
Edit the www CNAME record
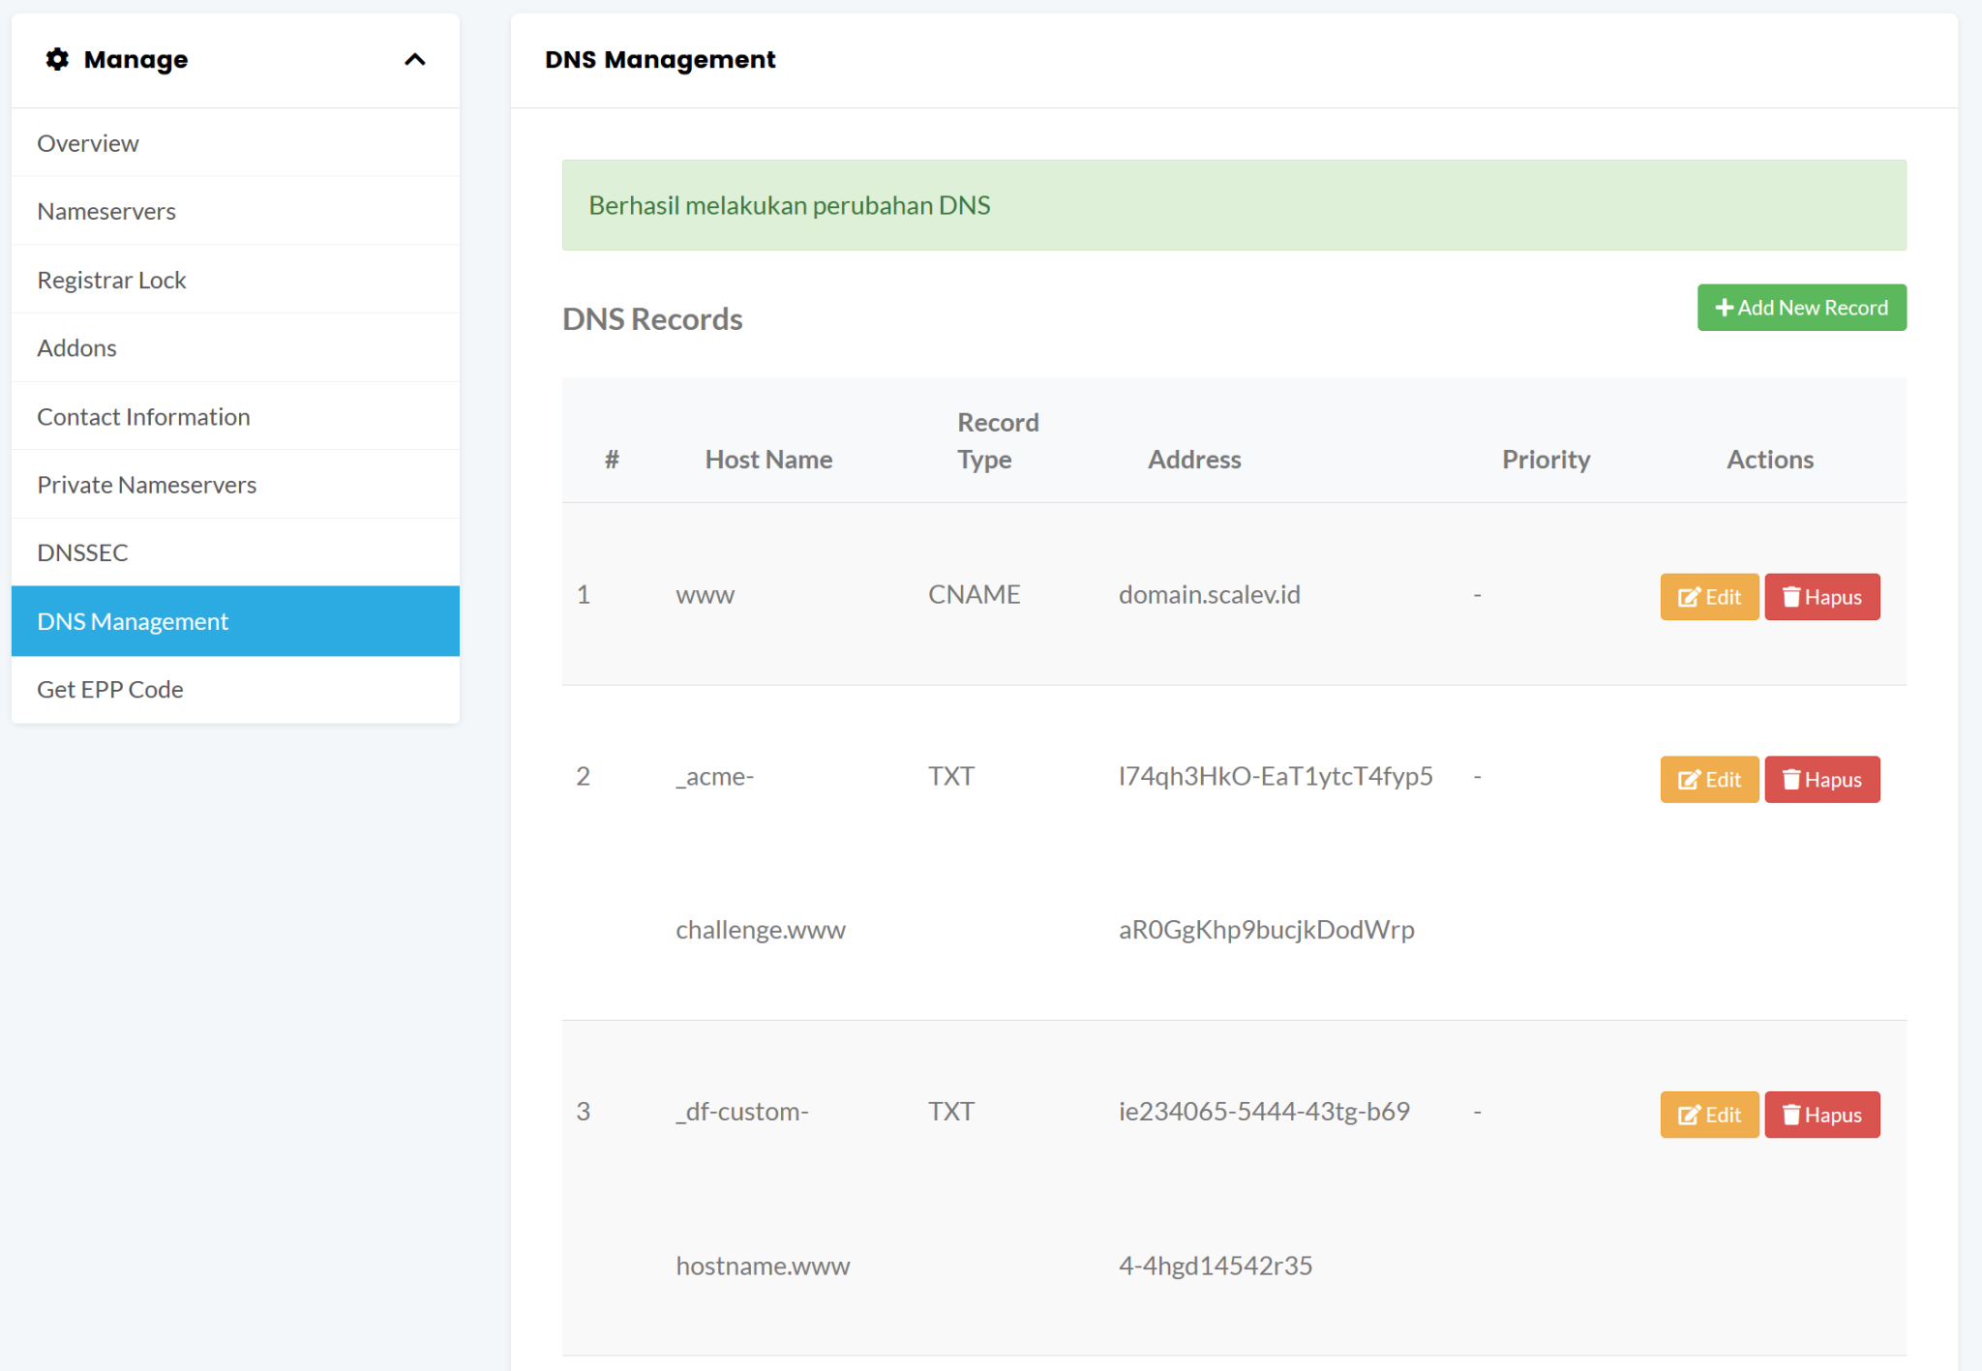tap(1709, 597)
